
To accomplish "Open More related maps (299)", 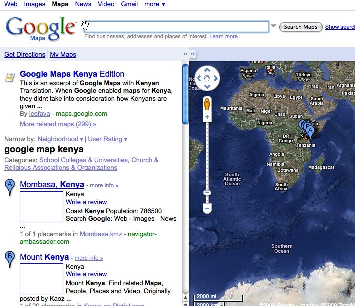I will (x=58, y=124).
